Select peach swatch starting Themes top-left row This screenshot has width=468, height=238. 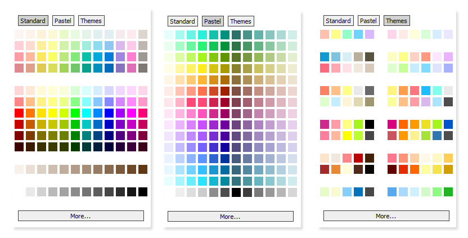click(325, 34)
